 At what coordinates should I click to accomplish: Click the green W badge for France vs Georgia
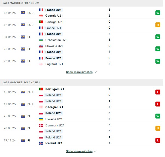click(158, 13)
